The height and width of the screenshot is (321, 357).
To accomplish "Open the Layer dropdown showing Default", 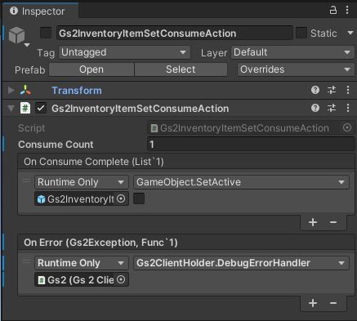I will point(292,52).
